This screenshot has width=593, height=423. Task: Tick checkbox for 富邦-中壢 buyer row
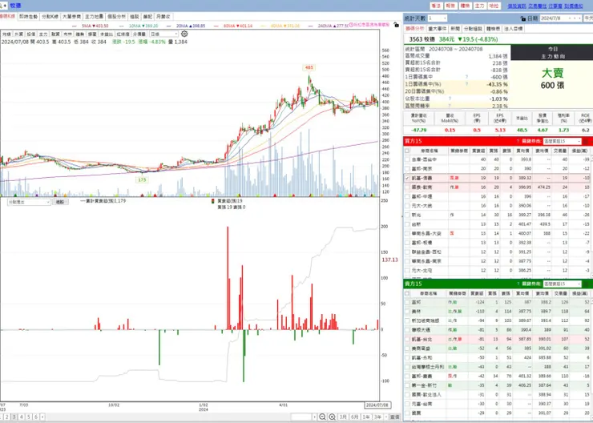click(x=407, y=196)
